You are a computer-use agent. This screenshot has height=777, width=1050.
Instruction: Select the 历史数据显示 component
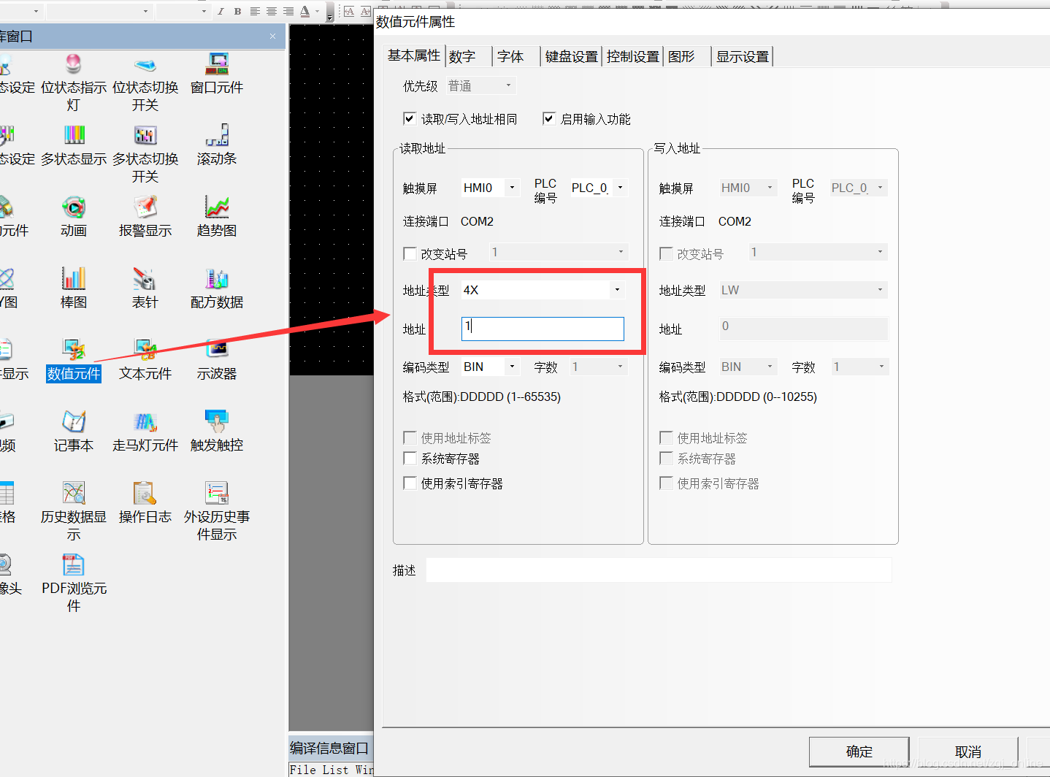[74, 493]
